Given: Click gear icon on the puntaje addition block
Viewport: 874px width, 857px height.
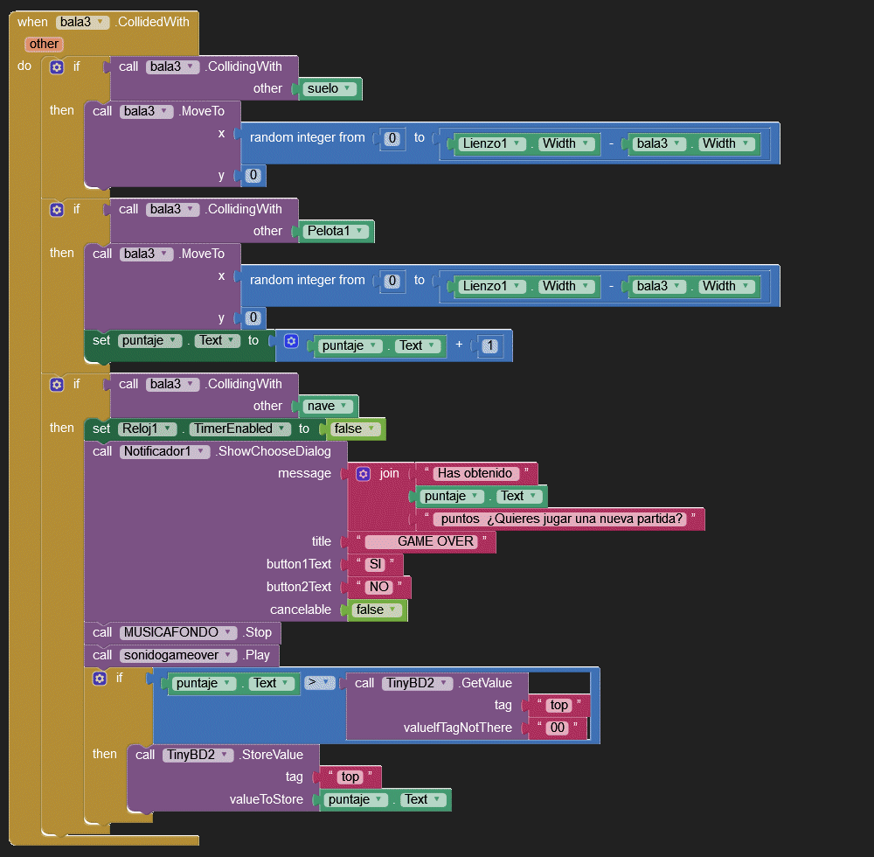Looking at the screenshot, I should [x=292, y=341].
